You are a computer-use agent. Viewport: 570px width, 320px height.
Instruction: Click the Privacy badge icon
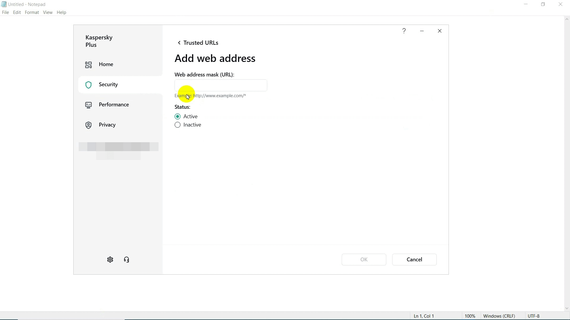pyautogui.click(x=88, y=125)
